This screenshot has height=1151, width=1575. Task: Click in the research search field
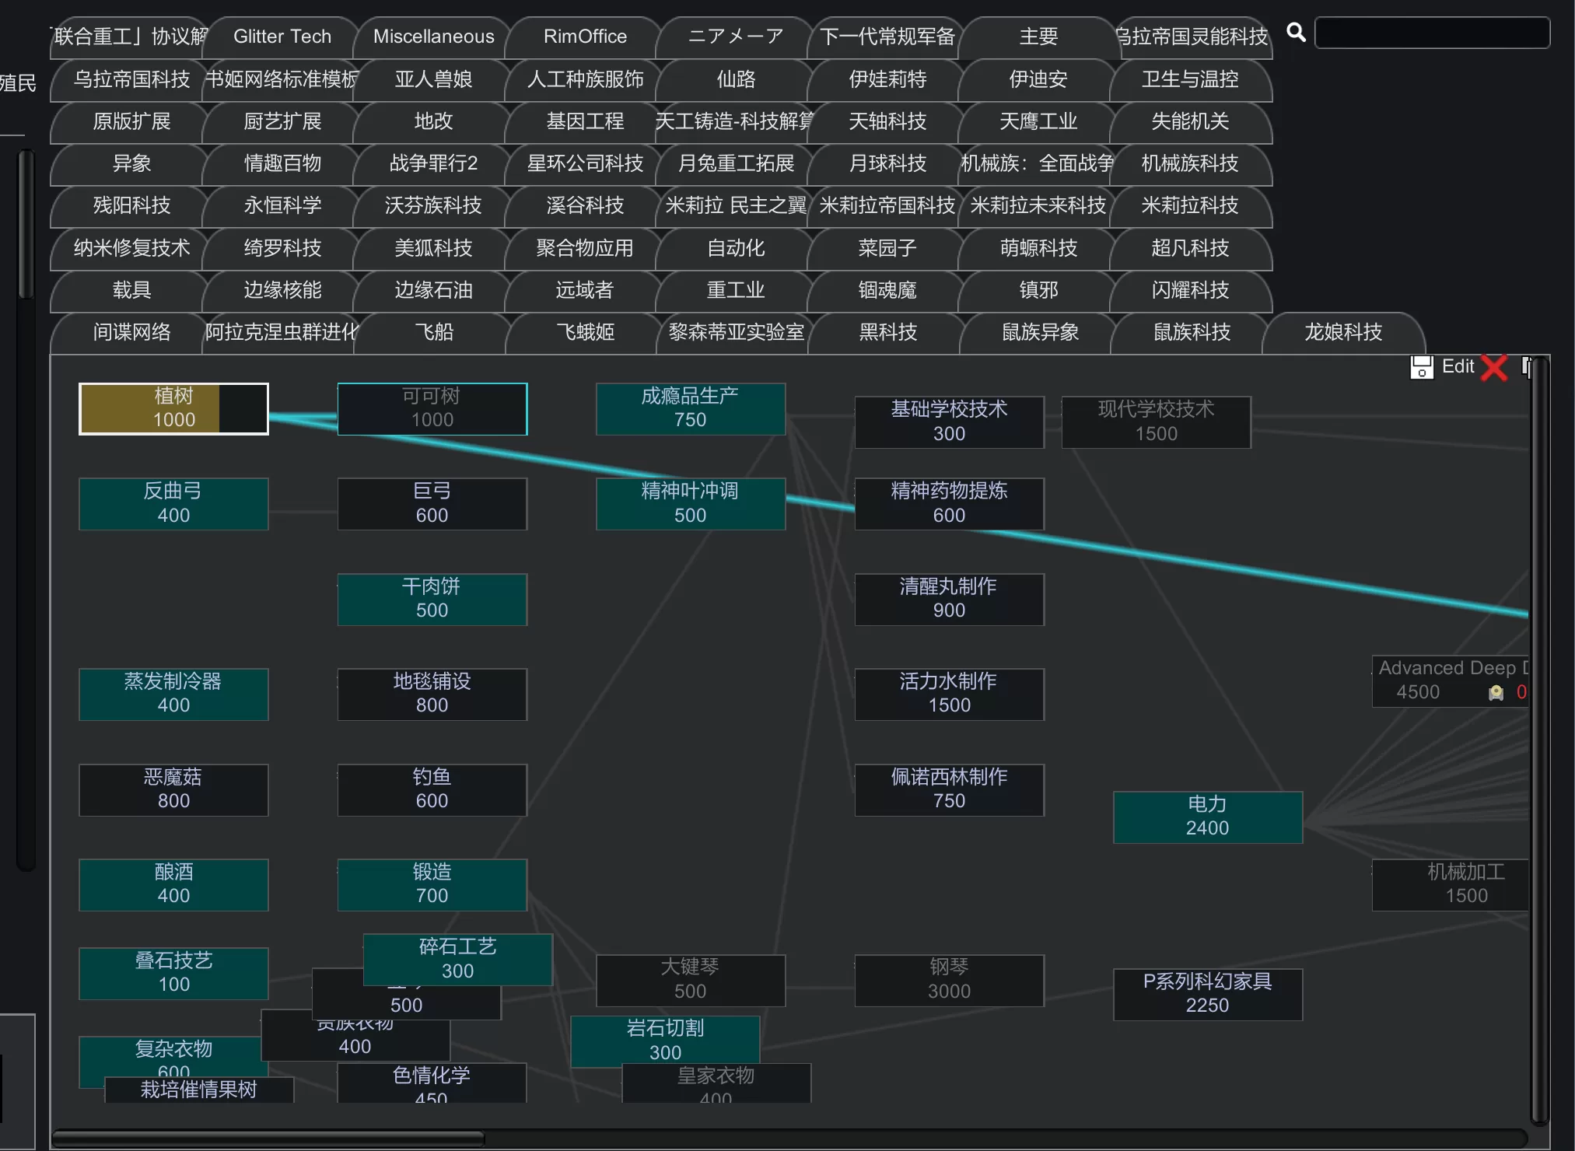(x=1431, y=33)
